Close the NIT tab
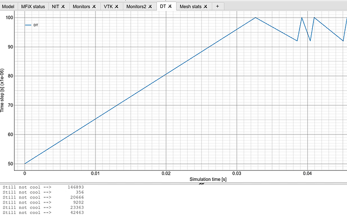Viewport: 347px width, 222px height. tap(63, 7)
